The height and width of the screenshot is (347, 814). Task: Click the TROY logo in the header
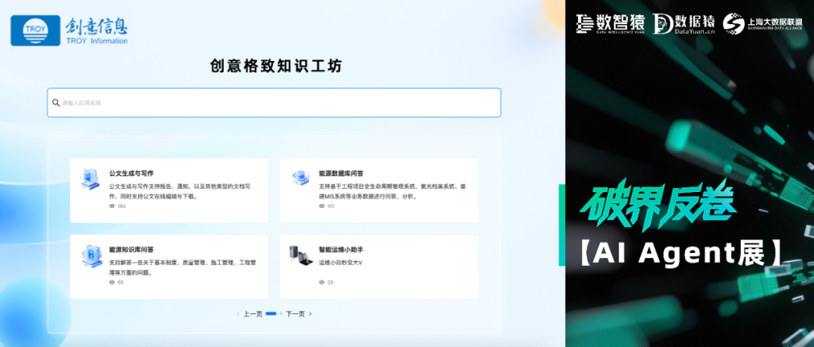35,31
